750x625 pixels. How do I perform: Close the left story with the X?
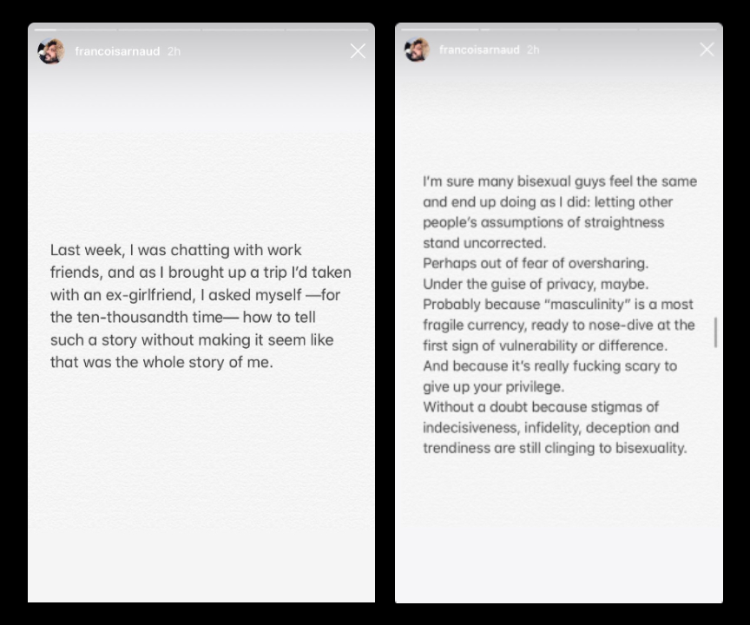358,51
